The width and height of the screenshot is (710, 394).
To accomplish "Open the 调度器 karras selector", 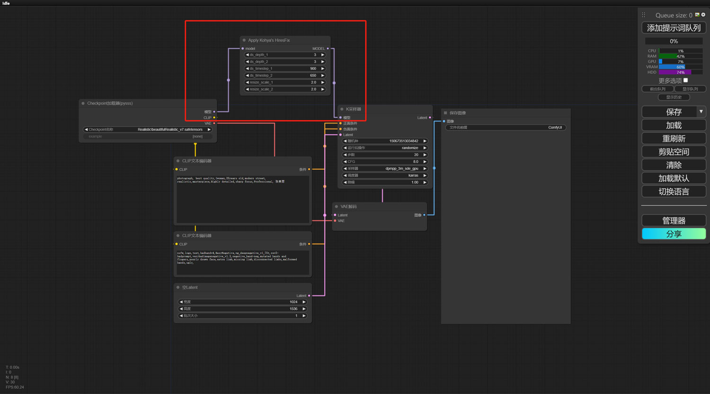I will pos(385,175).
